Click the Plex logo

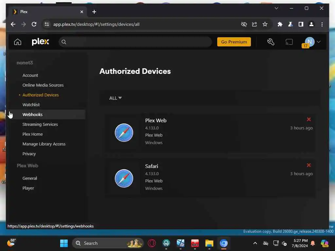pyautogui.click(x=40, y=42)
